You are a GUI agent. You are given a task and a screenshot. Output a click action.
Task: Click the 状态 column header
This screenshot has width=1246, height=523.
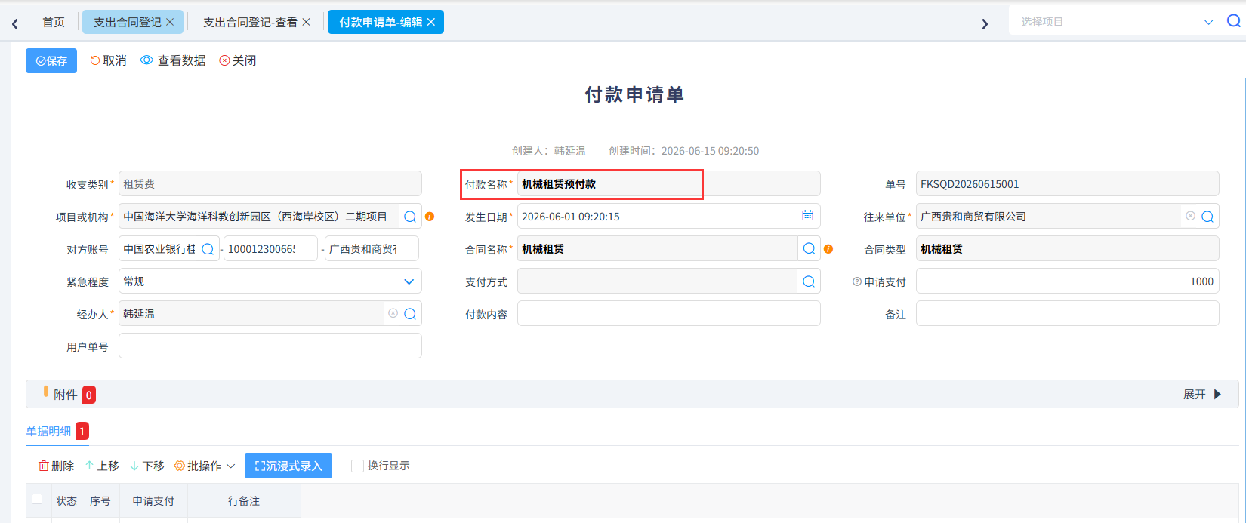pos(66,501)
